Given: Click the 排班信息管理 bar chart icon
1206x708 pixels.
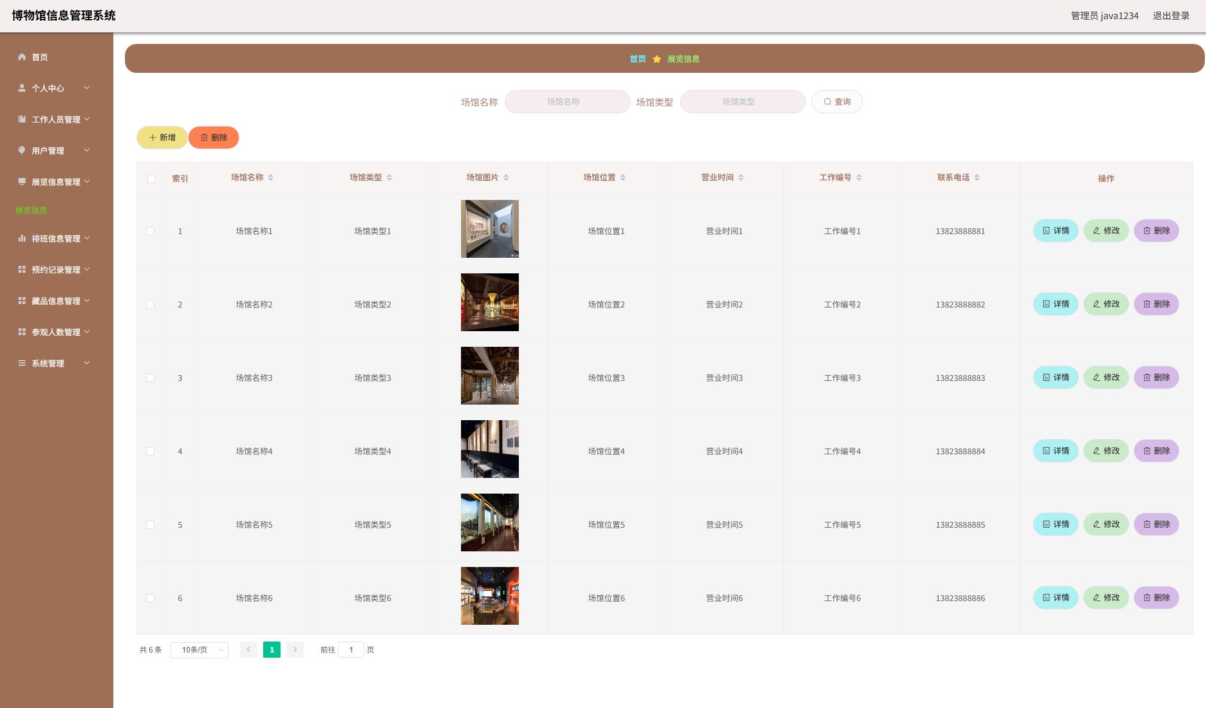Looking at the screenshot, I should [x=22, y=238].
